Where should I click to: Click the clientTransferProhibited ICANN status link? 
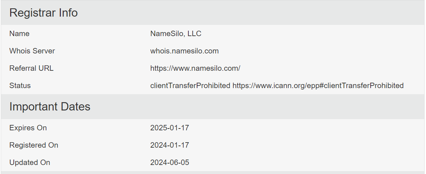(318, 86)
